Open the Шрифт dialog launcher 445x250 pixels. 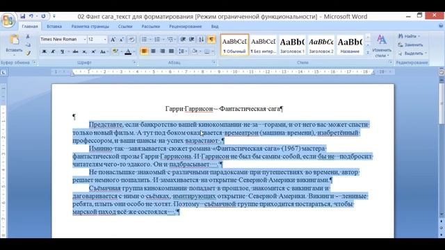point(134,62)
